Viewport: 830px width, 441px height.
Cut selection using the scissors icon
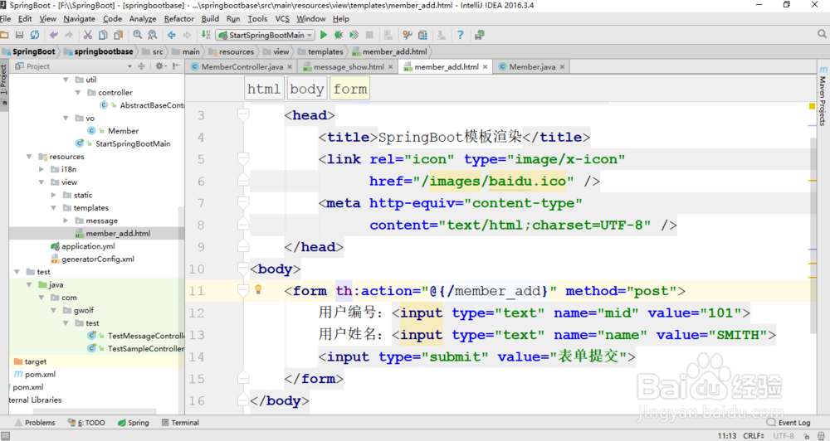88,35
